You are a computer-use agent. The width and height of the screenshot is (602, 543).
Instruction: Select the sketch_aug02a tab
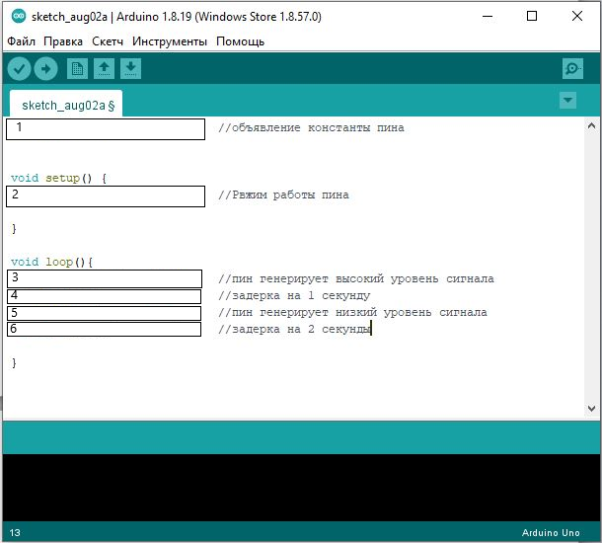point(66,104)
